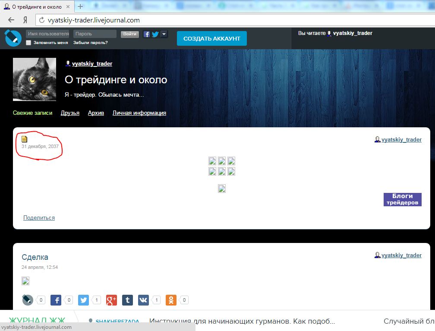Image resolution: width=435 pixels, height=331 pixels.
Task: Log in with the Twitter icon
Action: [155, 34]
